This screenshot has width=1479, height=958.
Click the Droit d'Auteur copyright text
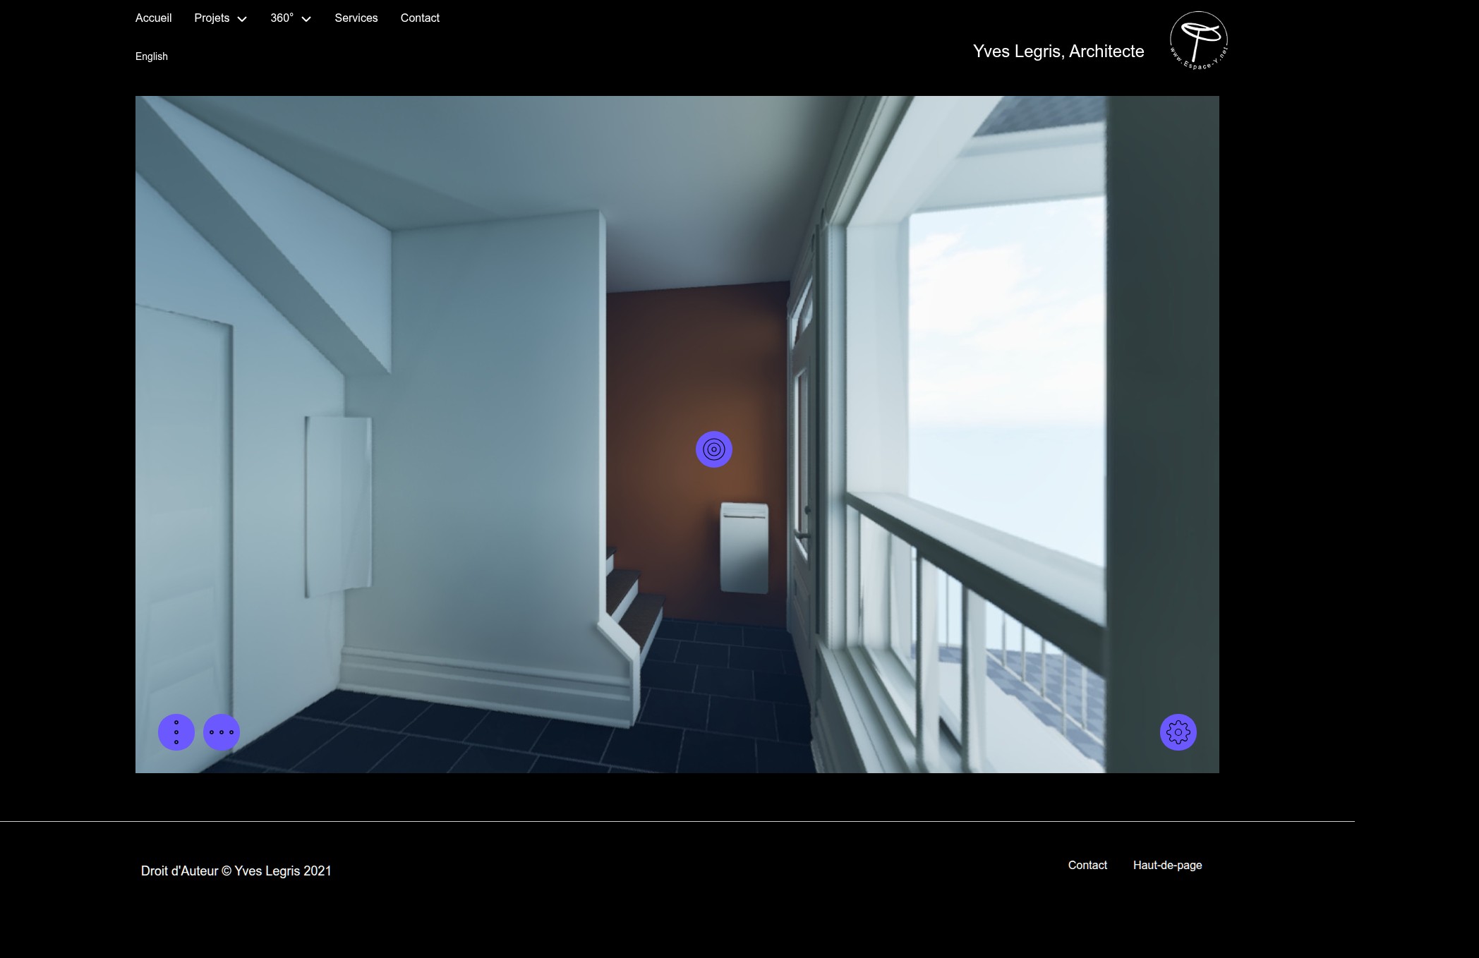click(x=236, y=871)
